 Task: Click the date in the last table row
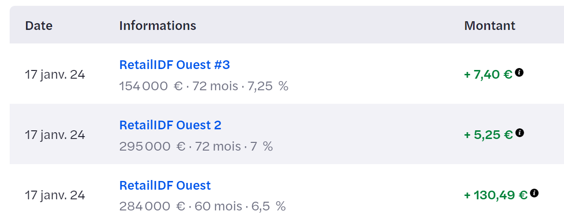coord(55,195)
